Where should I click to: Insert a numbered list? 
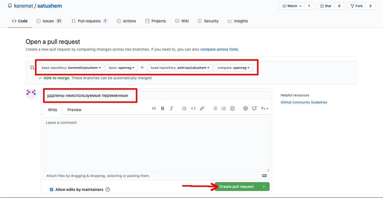tap(224, 109)
